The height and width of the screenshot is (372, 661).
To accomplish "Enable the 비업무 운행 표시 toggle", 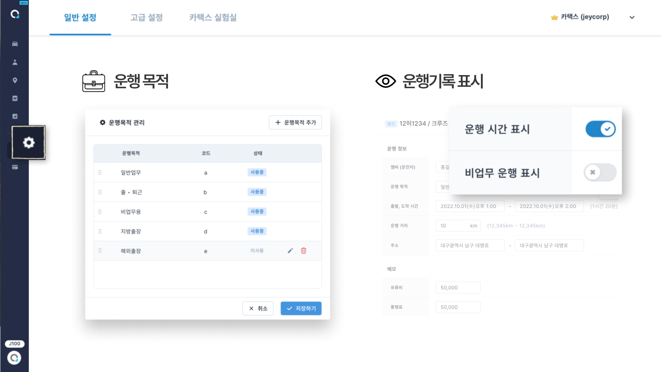I will (599, 172).
